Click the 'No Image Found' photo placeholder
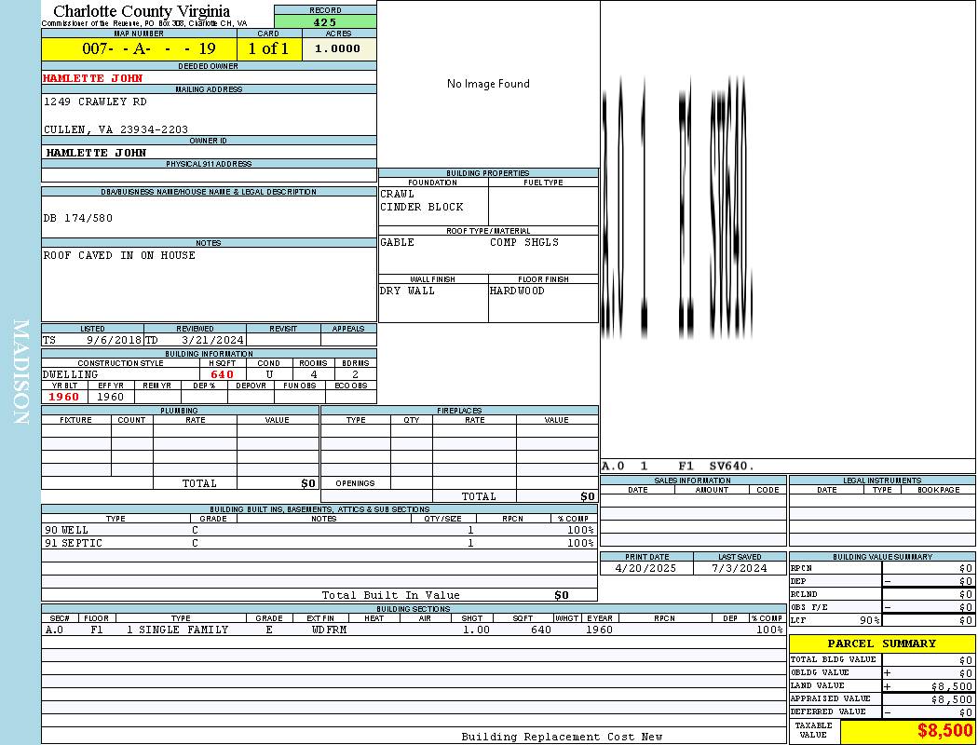This screenshot has width=978, height=745. (488, 84)
